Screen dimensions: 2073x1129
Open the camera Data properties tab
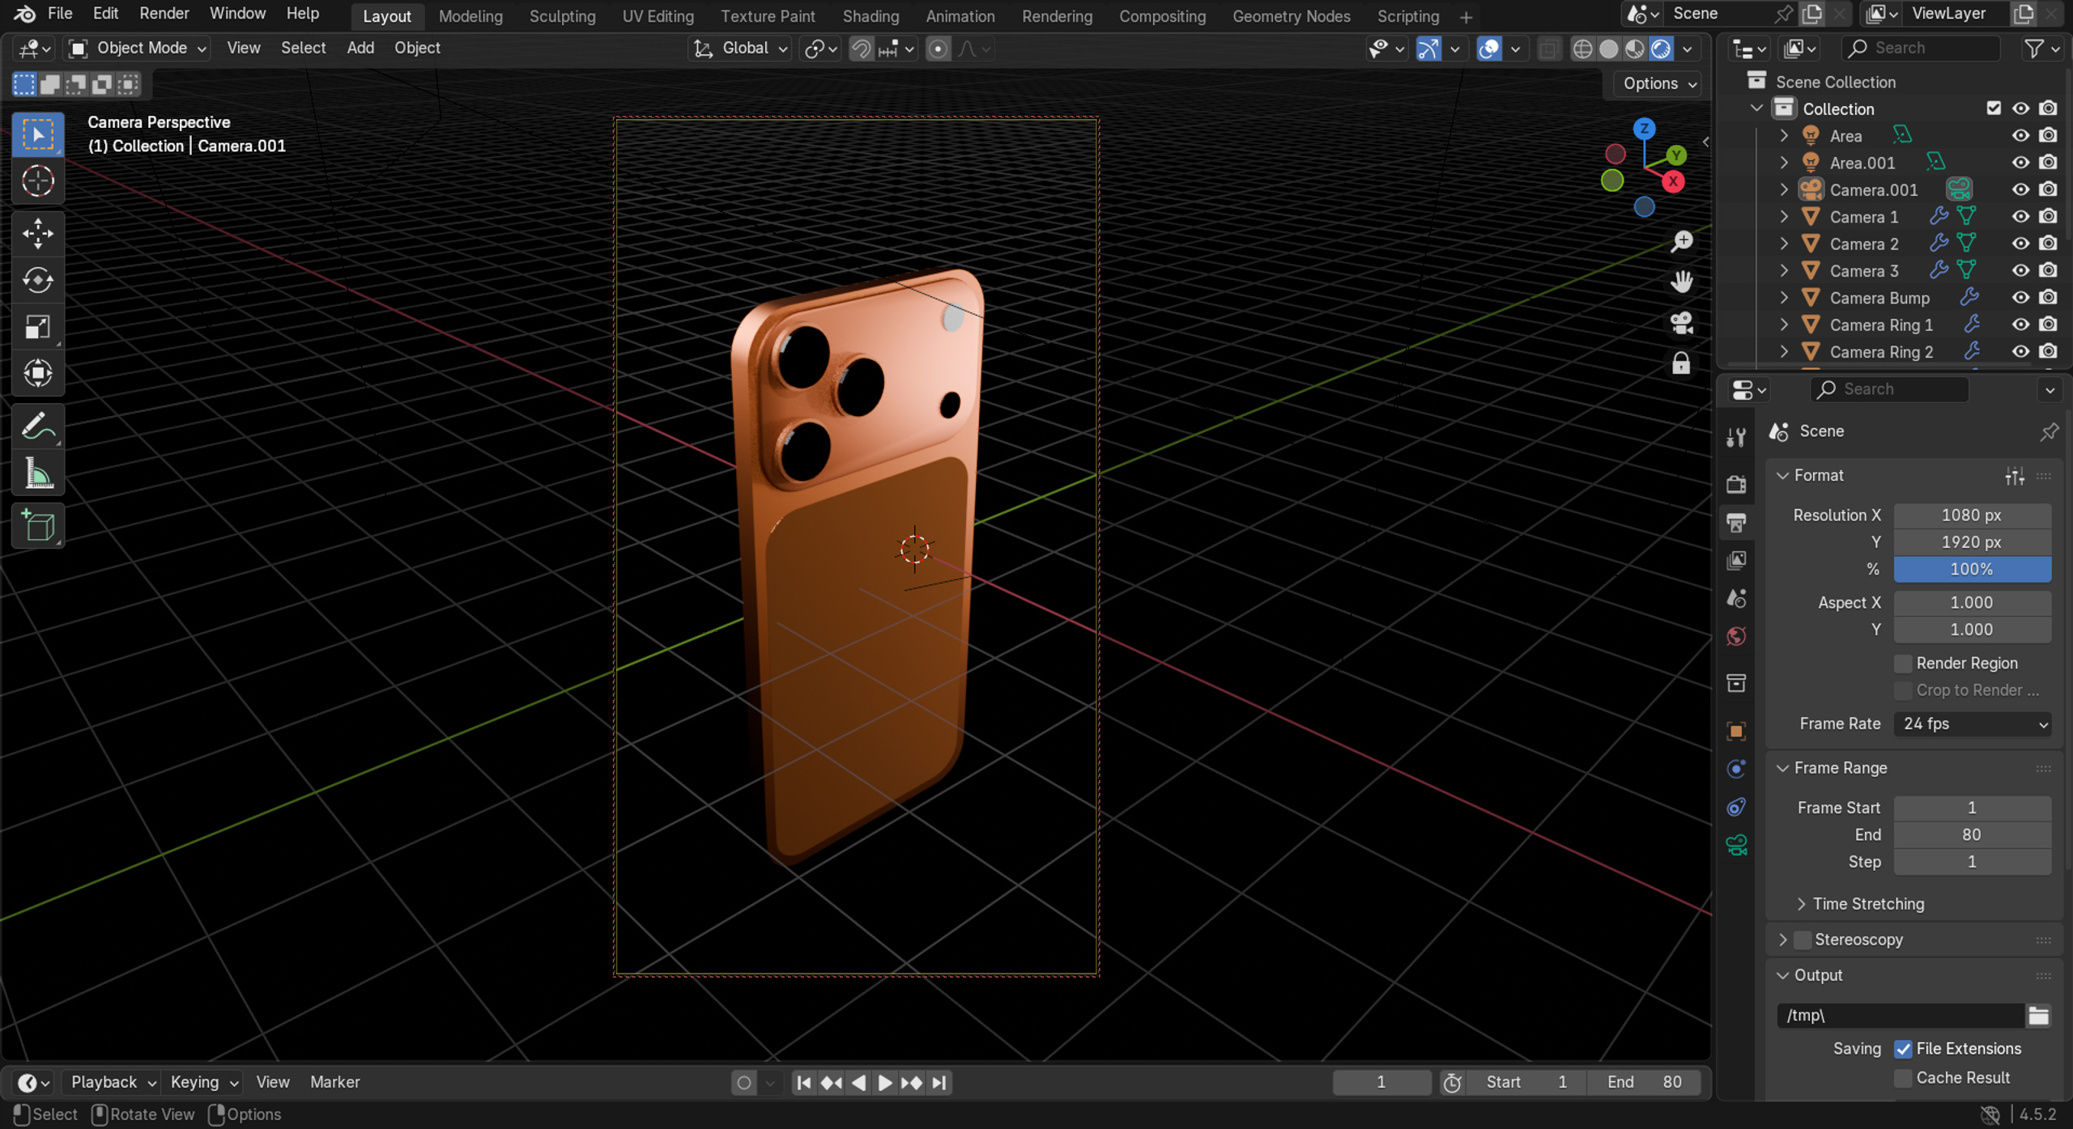click(x=1736, y=845)
